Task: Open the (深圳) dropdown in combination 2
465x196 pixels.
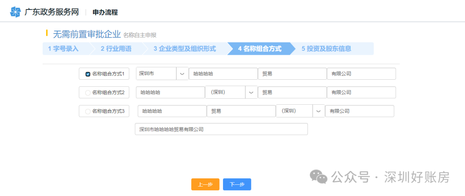Action: coord(251,93)
